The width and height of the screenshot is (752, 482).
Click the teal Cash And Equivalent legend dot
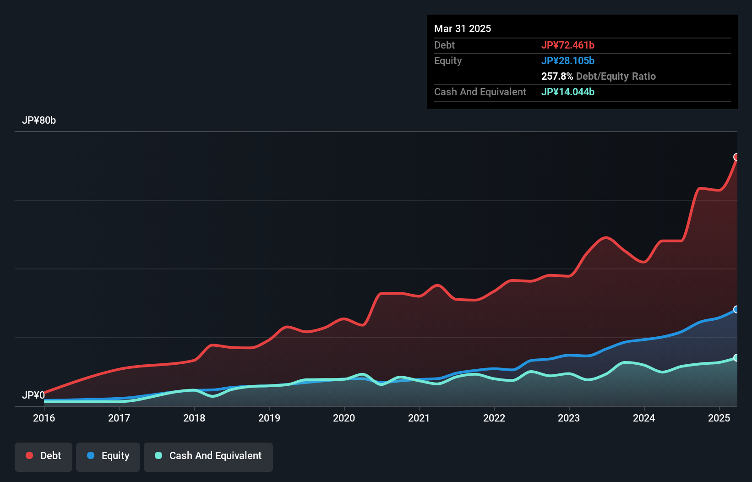[x=158, y=455]
